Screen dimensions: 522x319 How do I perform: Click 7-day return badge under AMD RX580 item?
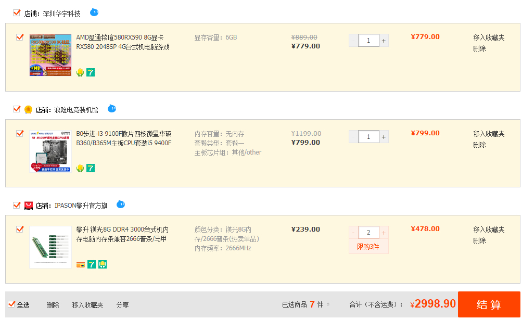pos(91,72)
